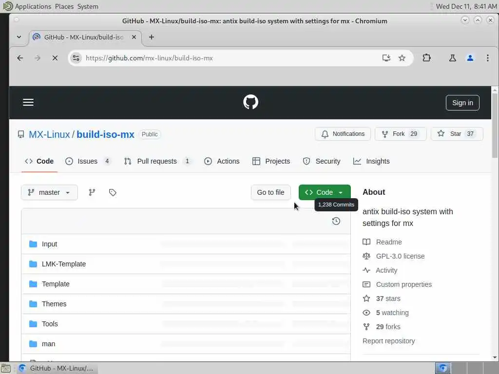Open the Input folder
The width and height of the screenshot is (499, 374).
(49, 244)
